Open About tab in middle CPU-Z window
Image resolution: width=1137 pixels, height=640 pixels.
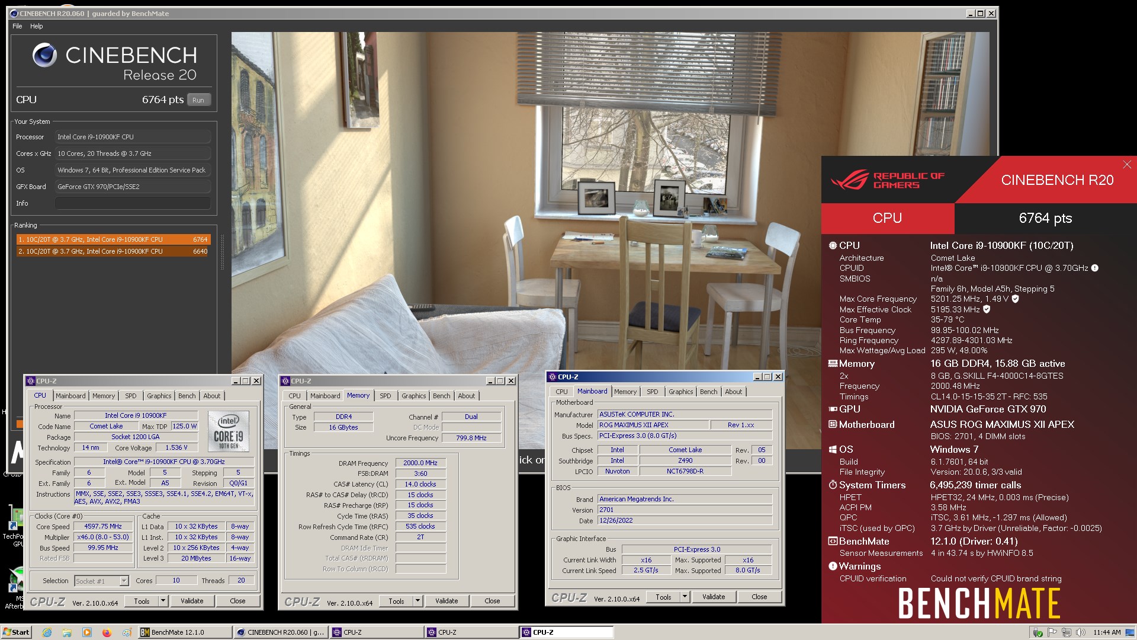coord(466,396)
